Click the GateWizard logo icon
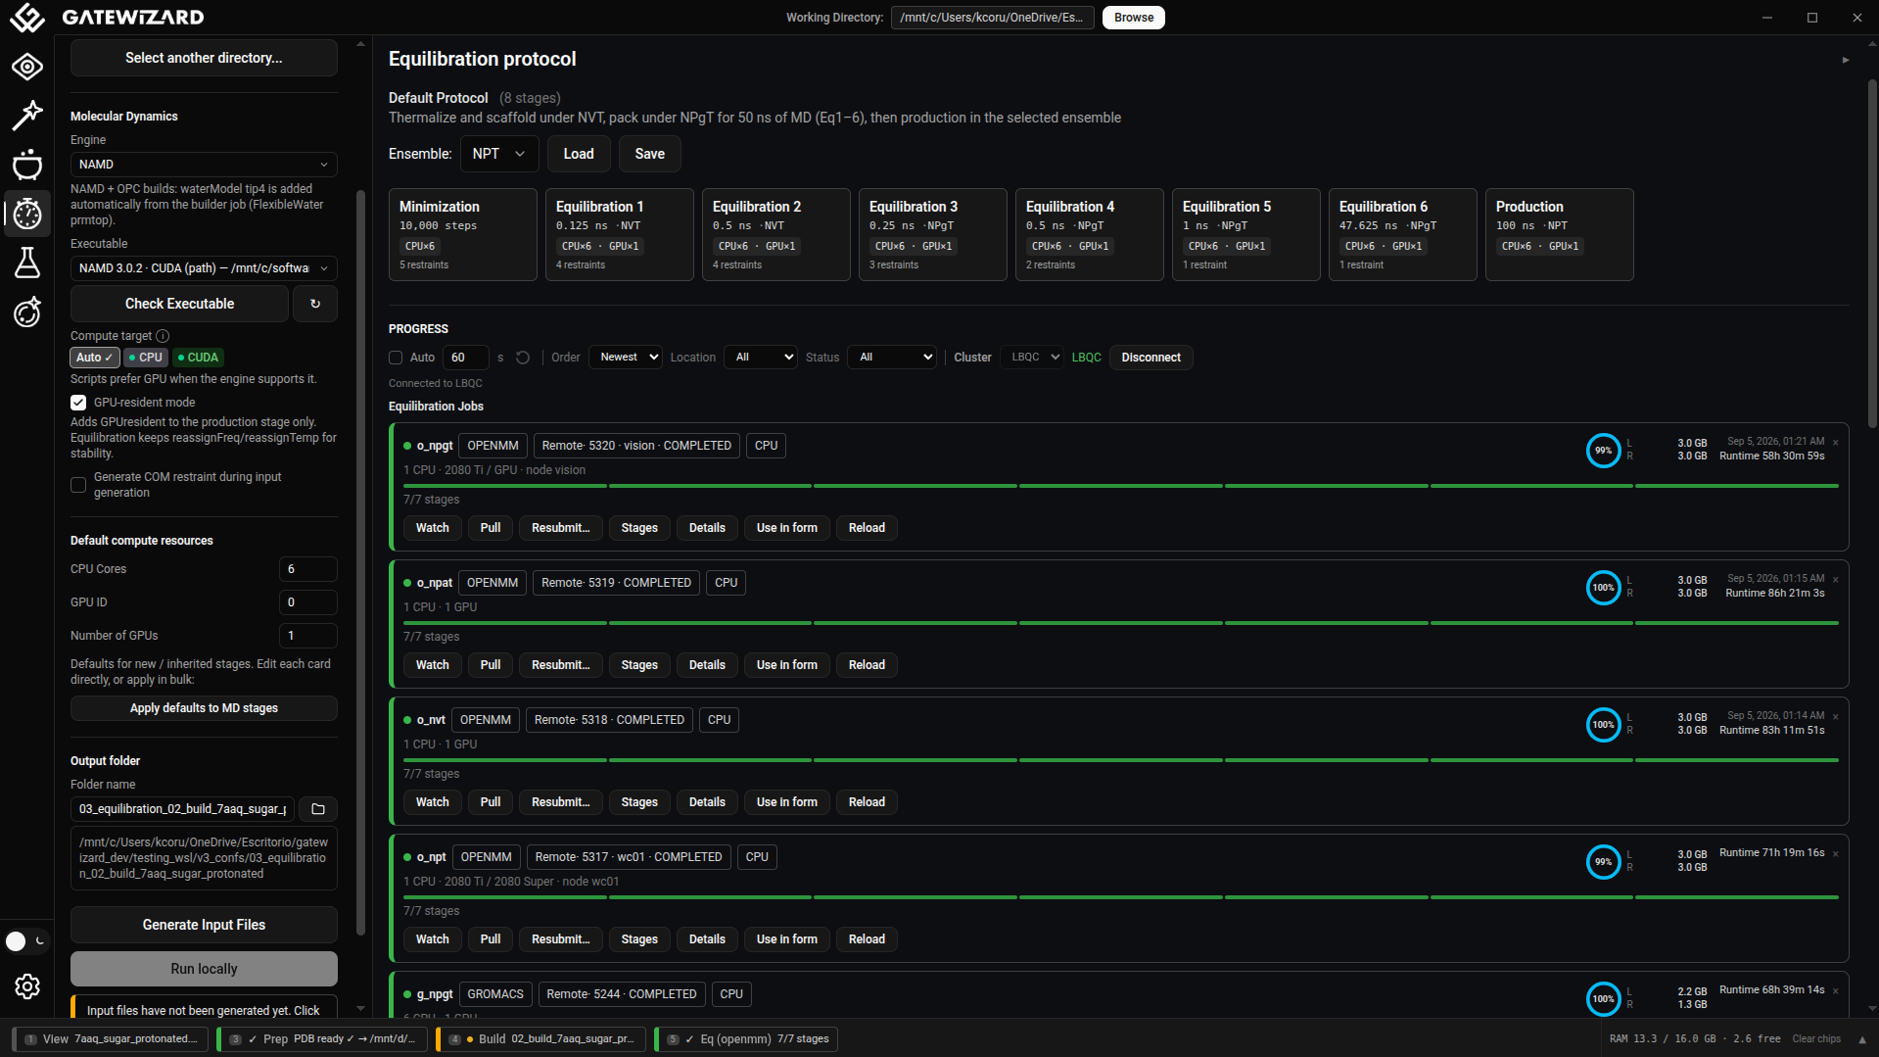This screenshot has height=1057, width=1879. (27, 18)
